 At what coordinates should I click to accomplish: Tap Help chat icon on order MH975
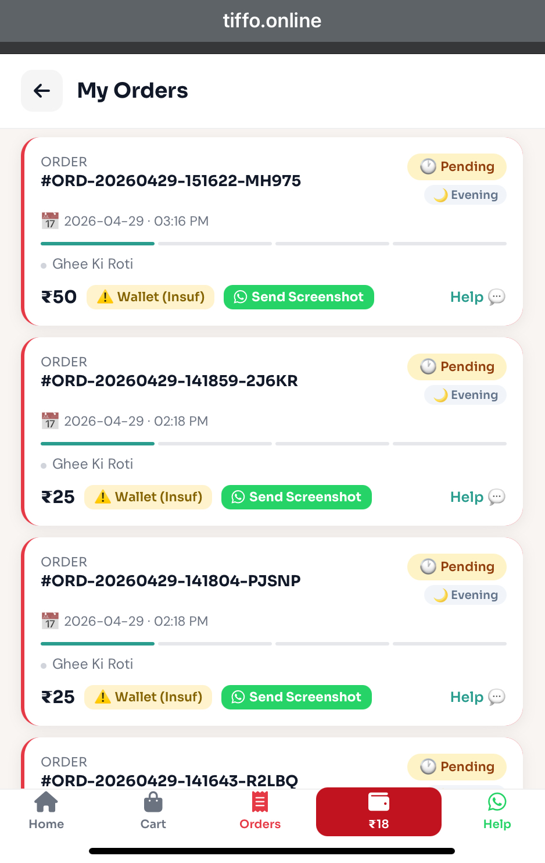coord(497,297)
